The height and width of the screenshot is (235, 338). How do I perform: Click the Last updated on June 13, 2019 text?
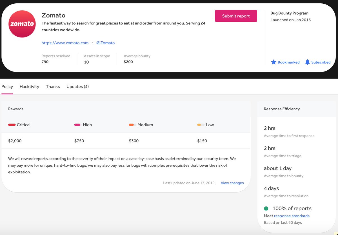(x=189, y=183)
